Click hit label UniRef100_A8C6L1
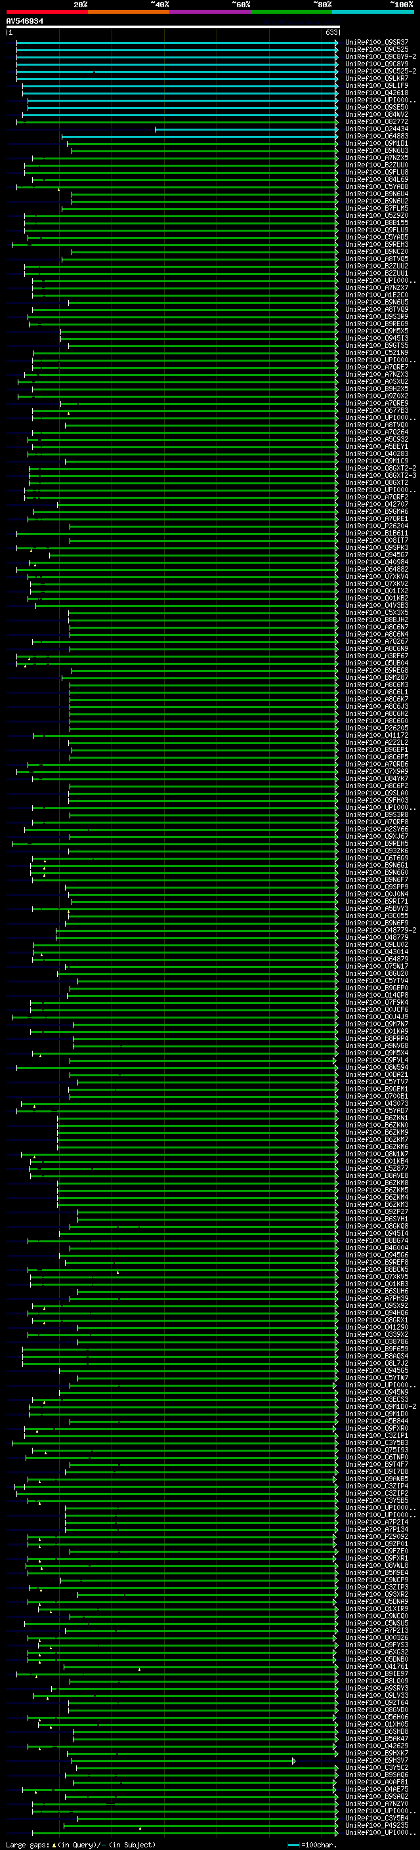420x1850 pixels. pyautogui.click(x=377, y=692)
